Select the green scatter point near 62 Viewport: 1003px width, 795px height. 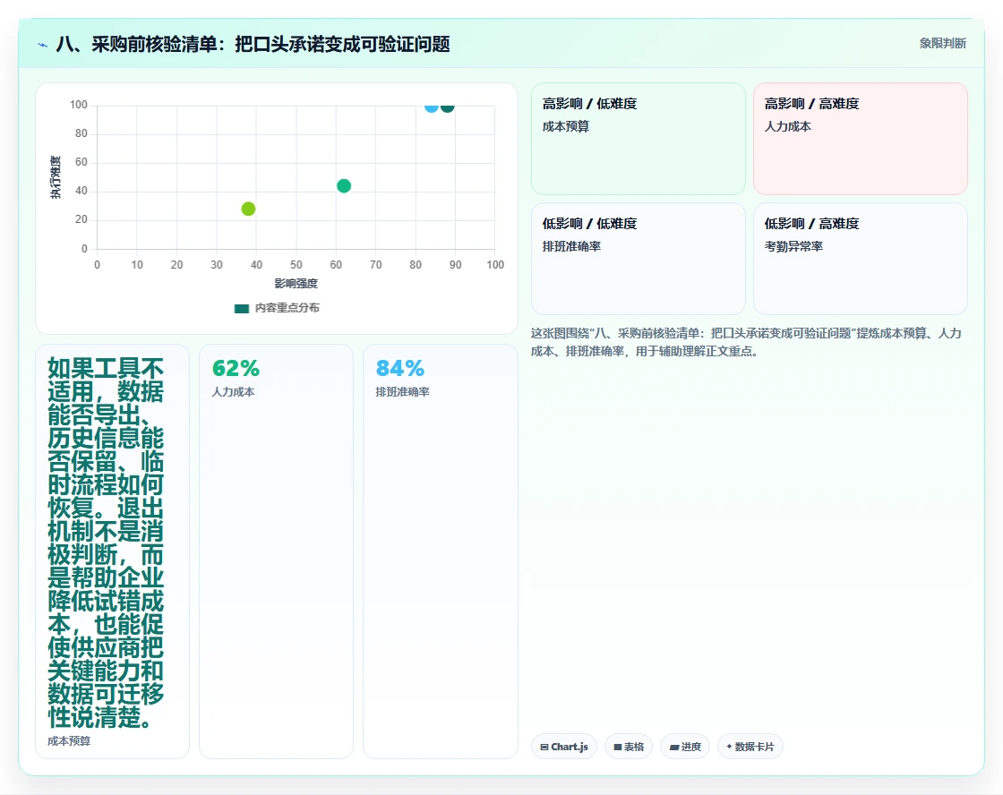(344, 185)
